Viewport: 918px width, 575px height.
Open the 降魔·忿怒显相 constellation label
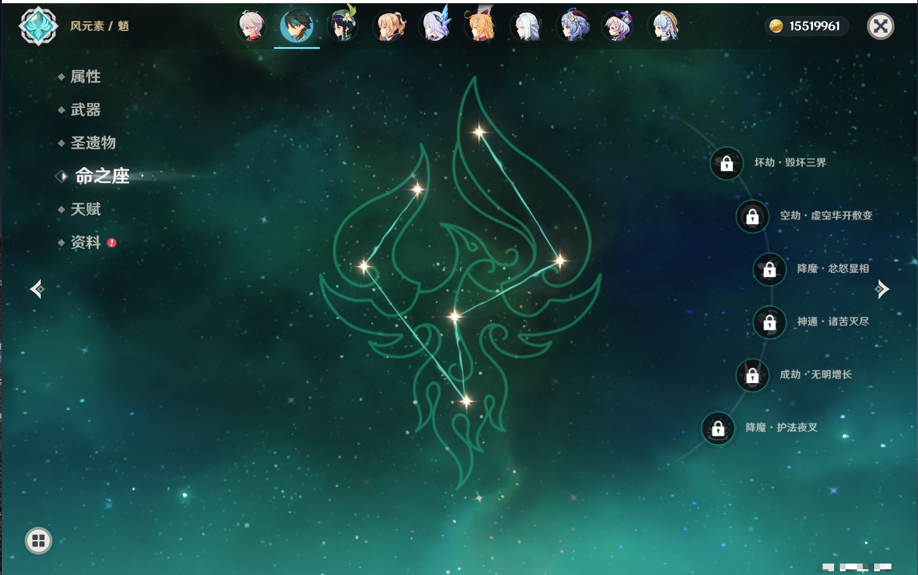[833, 269]
